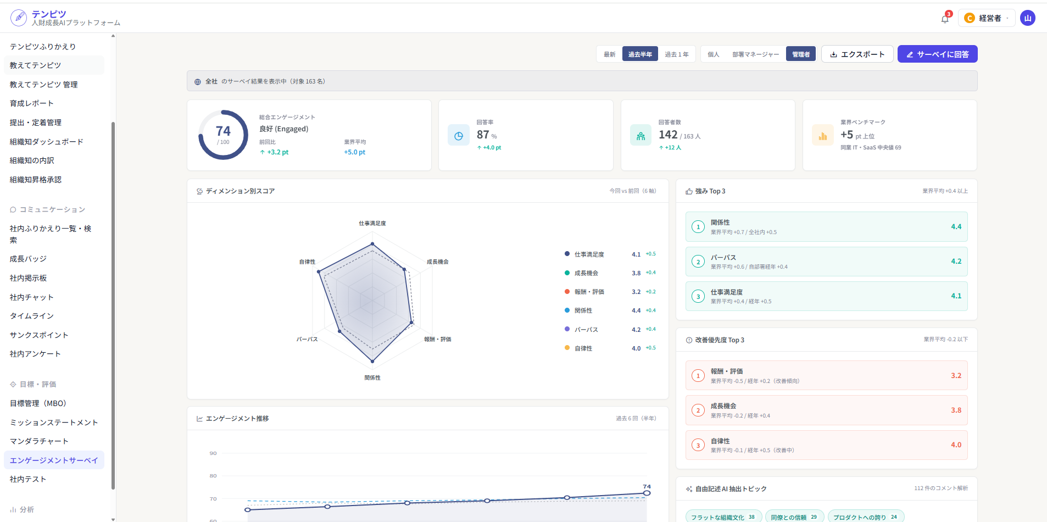The image size is (1047, 522).
Task: Click the テンピツ pen logo icon
Action: (x=19, y=18)
